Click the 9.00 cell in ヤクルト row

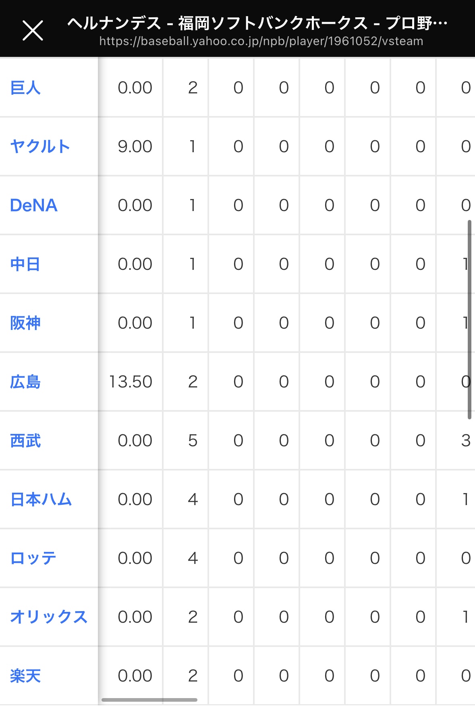pos(135,147)
